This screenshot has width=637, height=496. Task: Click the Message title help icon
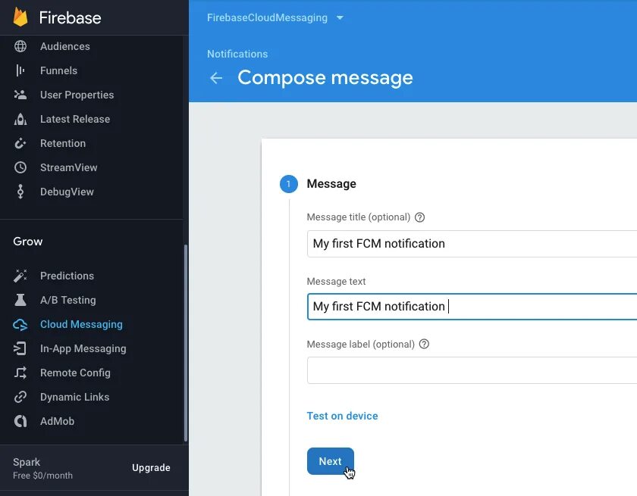coord(419,217)
